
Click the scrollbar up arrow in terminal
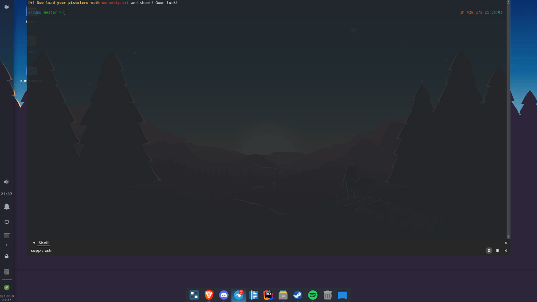508,2
